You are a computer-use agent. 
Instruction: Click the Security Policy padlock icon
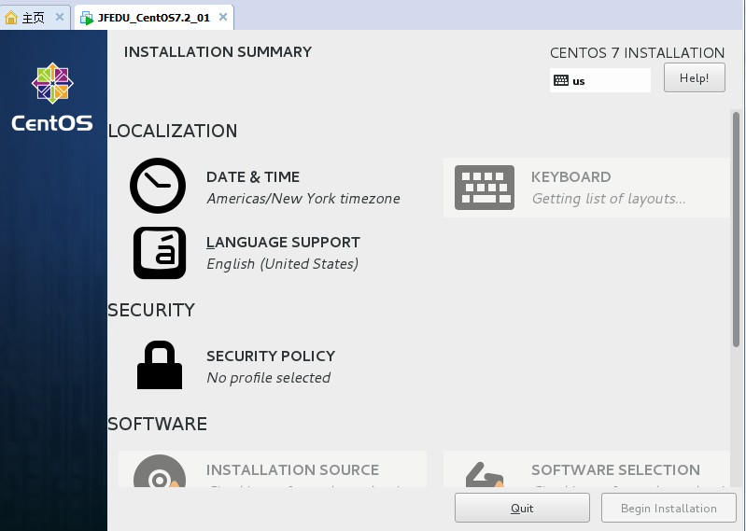[x=160, y=365]
